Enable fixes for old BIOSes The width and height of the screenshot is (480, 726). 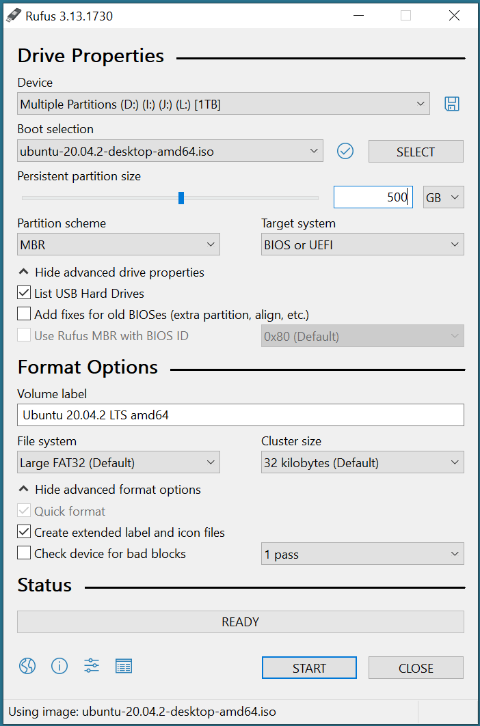pos(23,313)
